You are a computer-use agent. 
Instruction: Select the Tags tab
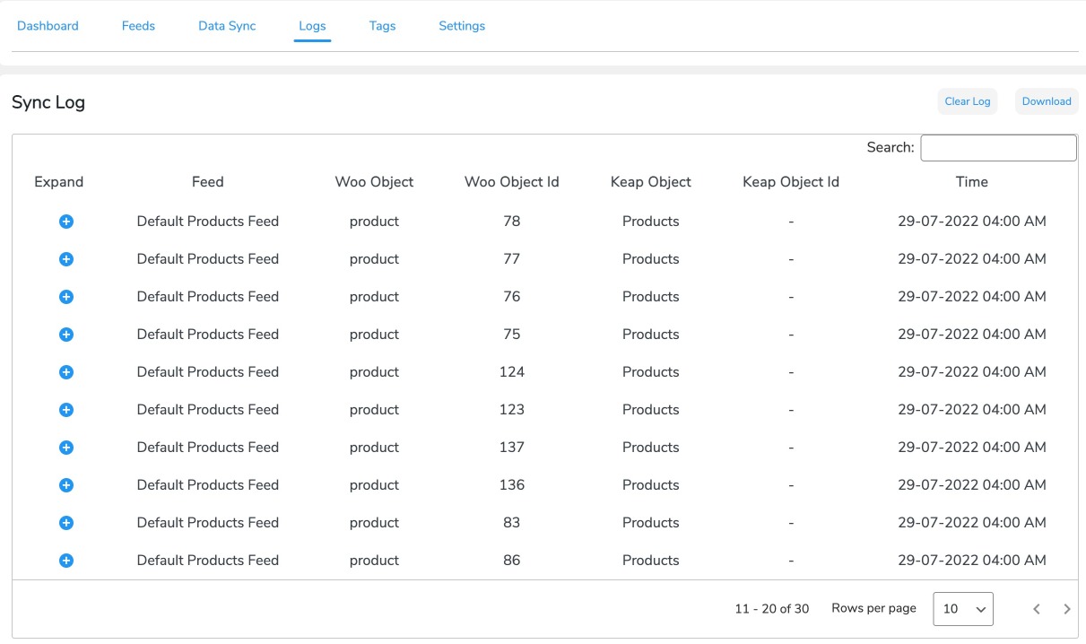tap(382, 26)
